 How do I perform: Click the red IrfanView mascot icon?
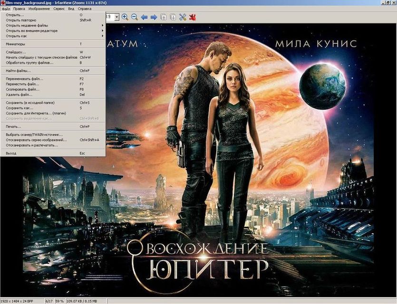[x=193, y=17]
